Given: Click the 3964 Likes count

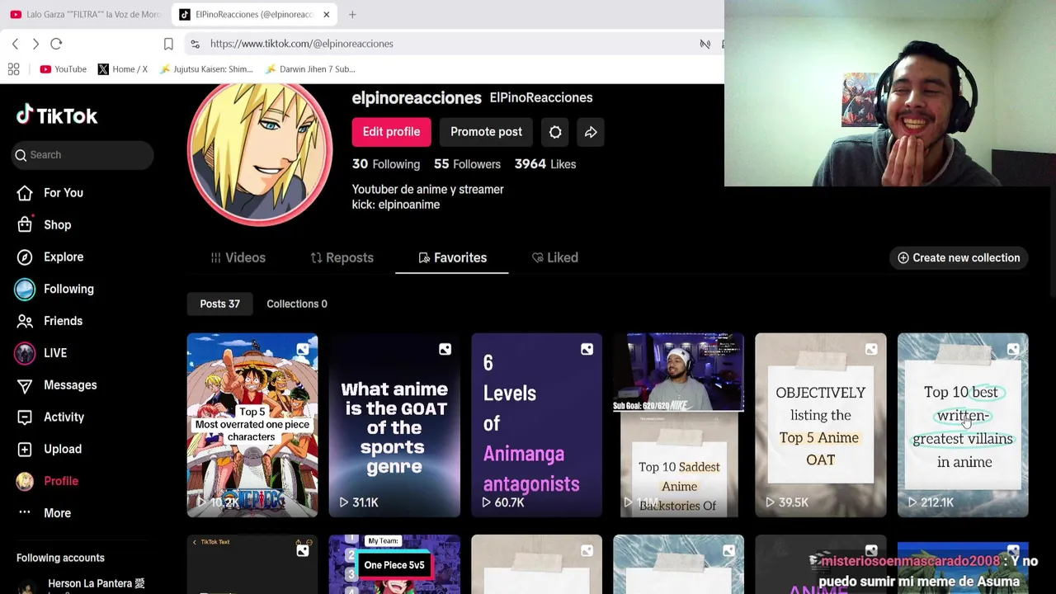Looking at the screenshot, I should click(x=545, y=164).
